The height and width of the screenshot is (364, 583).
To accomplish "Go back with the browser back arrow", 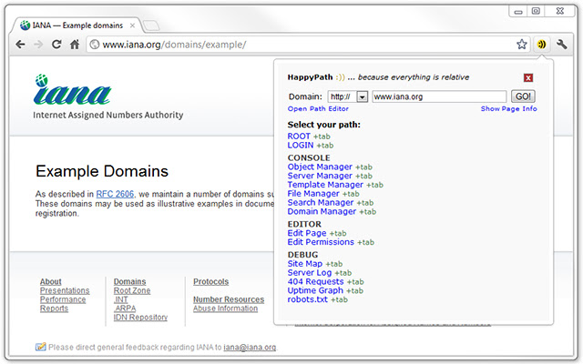I will (x=20, y=45).
